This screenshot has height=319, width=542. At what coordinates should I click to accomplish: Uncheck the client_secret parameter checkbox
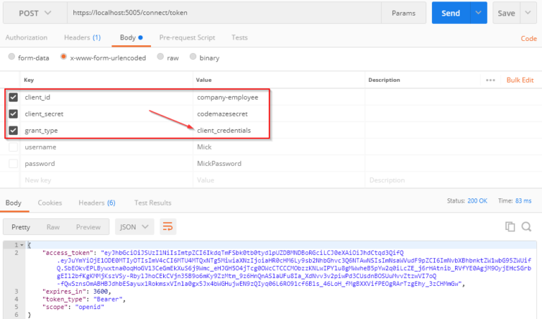pyautogui.click(x=13, y=114)
